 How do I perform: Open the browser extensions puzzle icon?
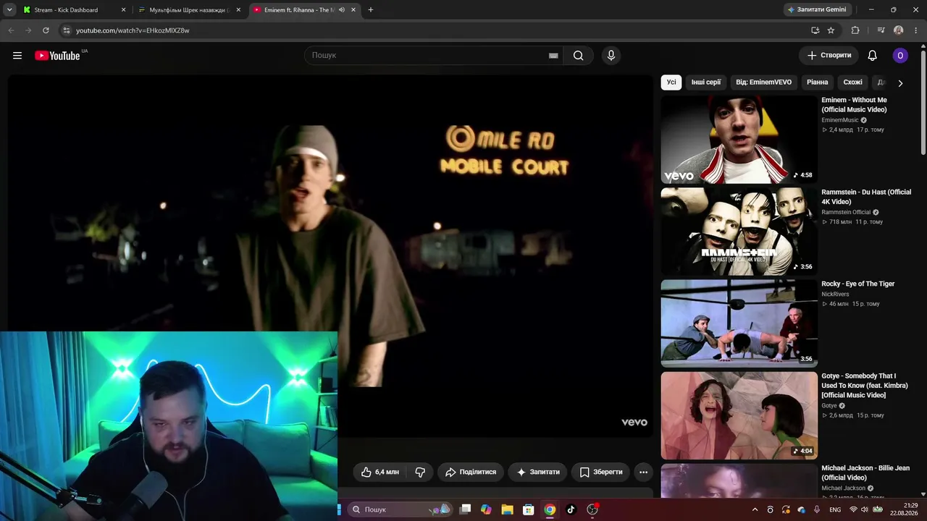tap(855, 30)
